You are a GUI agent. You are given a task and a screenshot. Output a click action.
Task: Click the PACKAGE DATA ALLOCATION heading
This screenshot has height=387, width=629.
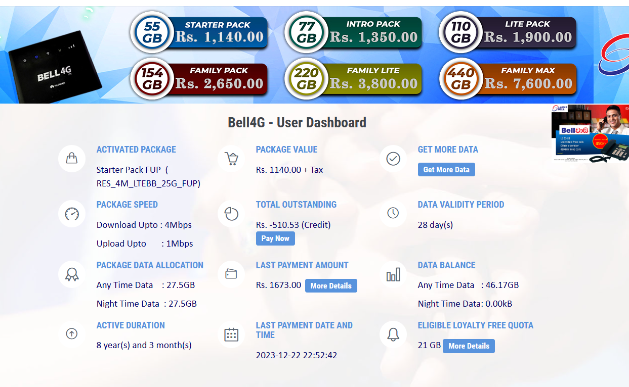(x=150, y=265)
